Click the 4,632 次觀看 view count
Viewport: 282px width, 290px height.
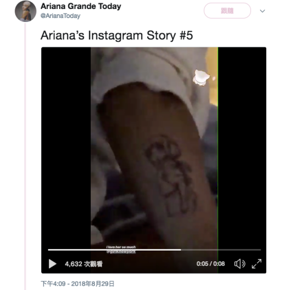pos(83,264)
